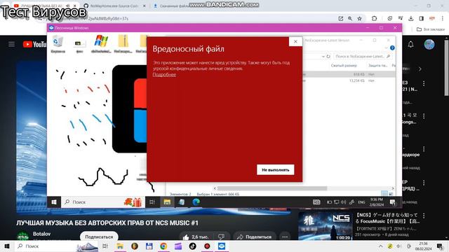Switch to the NoWayHome source code browser tab

(x=114, y=6)
